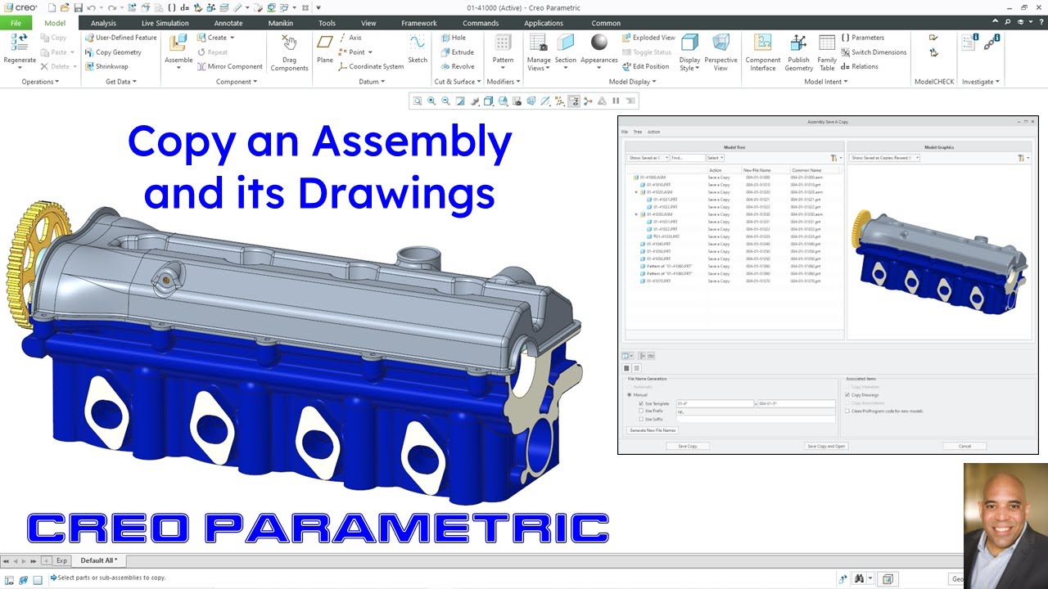Click Cancel in Save A Copy dialog
Image resolution: width=1048 pixels, height=589 pixels.
coord(964,446)
